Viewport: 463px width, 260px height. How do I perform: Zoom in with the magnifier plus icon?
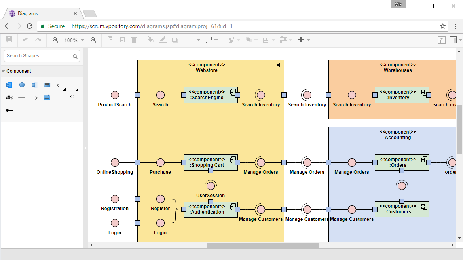(93, 40)
